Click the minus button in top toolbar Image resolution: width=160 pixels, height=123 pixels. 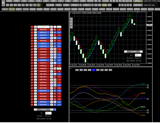pos(120,5)
